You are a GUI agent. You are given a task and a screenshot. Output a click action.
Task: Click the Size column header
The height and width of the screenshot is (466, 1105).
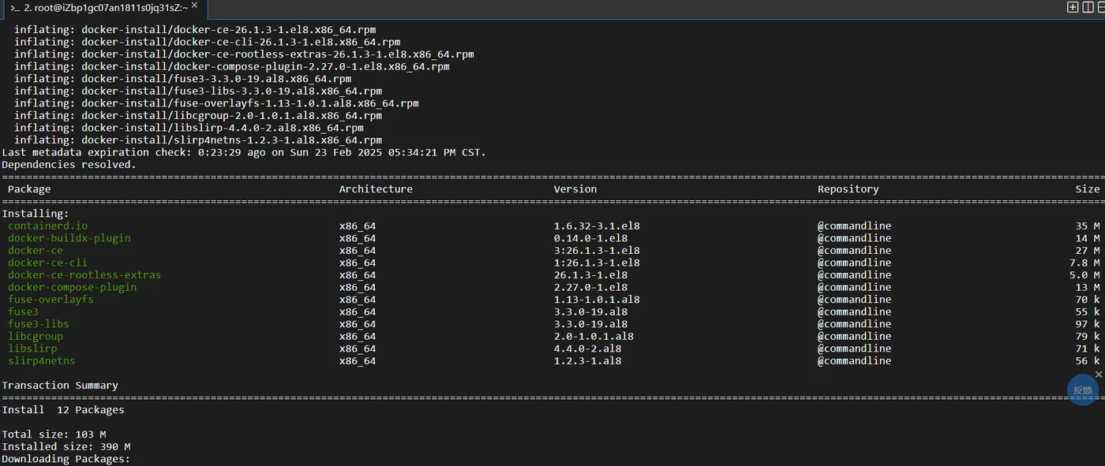click(x=1088, y=189)
